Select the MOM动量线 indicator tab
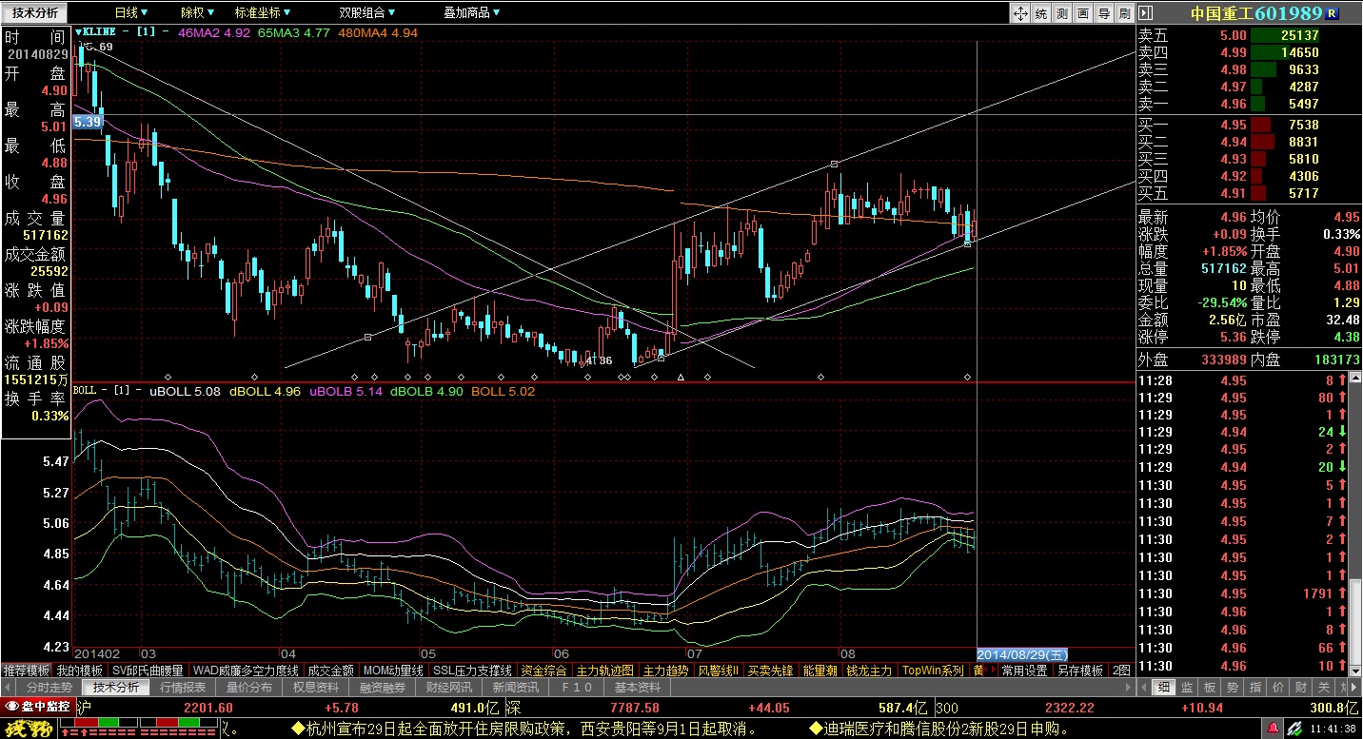1363x739 pixels. point(394,671)
